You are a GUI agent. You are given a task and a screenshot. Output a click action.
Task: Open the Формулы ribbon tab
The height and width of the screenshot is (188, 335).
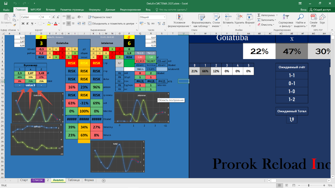click(94, 9)
